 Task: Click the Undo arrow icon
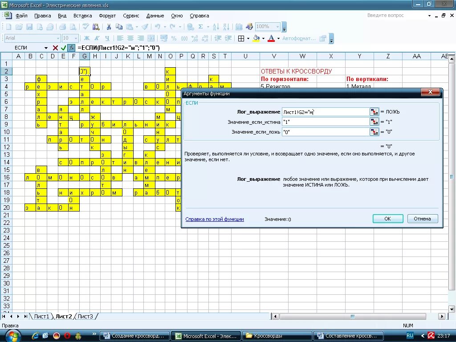click(x=158, y=27)
